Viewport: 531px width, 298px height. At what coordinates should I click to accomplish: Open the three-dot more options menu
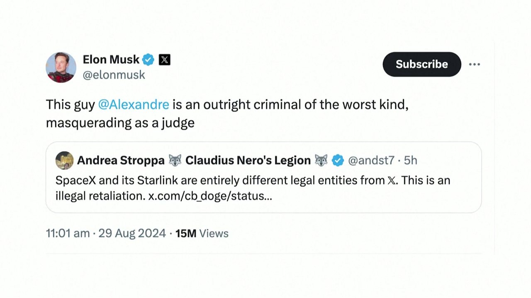[474, 65]
